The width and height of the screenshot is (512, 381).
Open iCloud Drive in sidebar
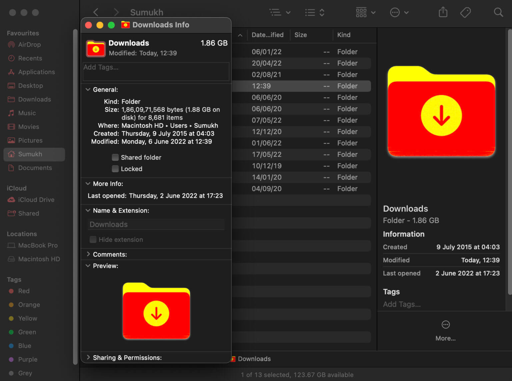pyautogui.click(x=36, y=200)
